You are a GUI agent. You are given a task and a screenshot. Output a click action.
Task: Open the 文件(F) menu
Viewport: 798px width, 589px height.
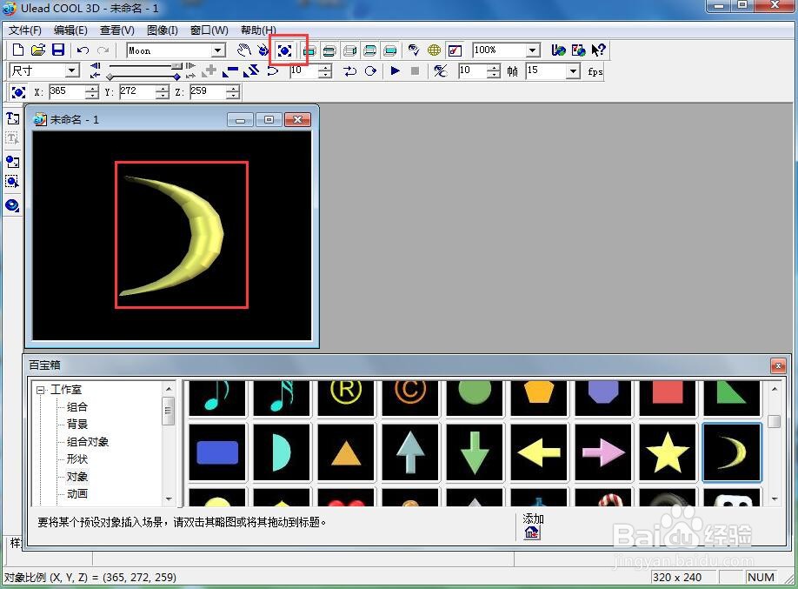point(25,30)
